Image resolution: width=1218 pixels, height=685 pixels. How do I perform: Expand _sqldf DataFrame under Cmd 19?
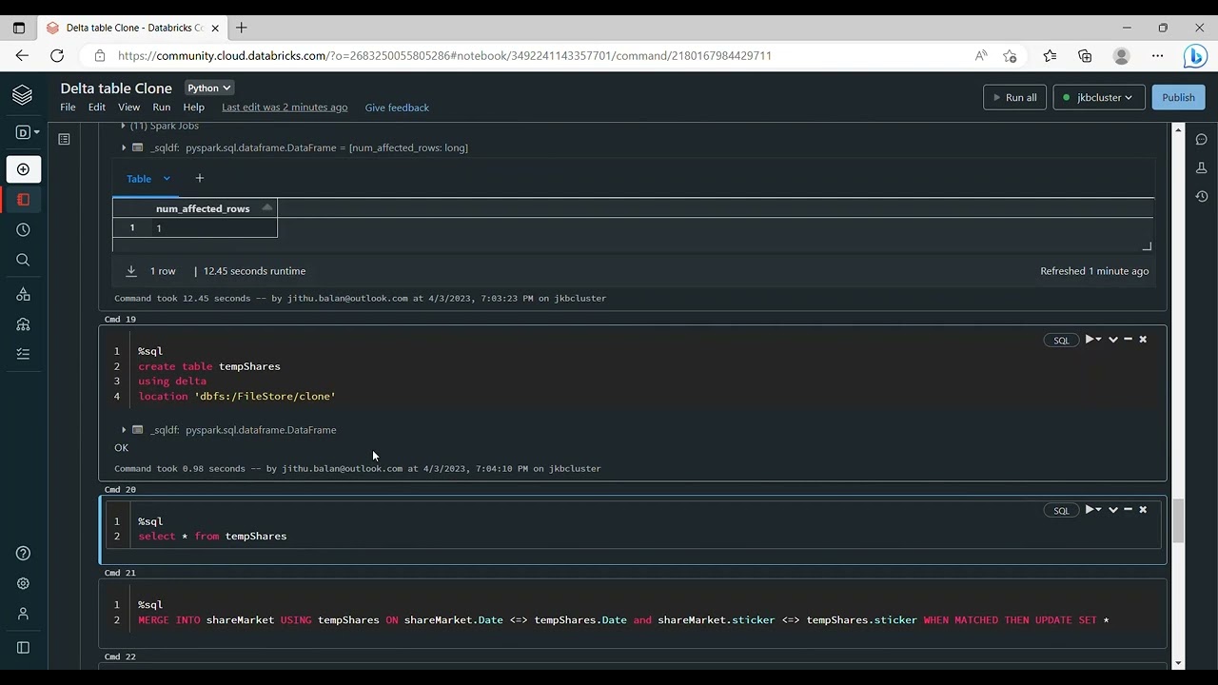click(x=124, y=430)
